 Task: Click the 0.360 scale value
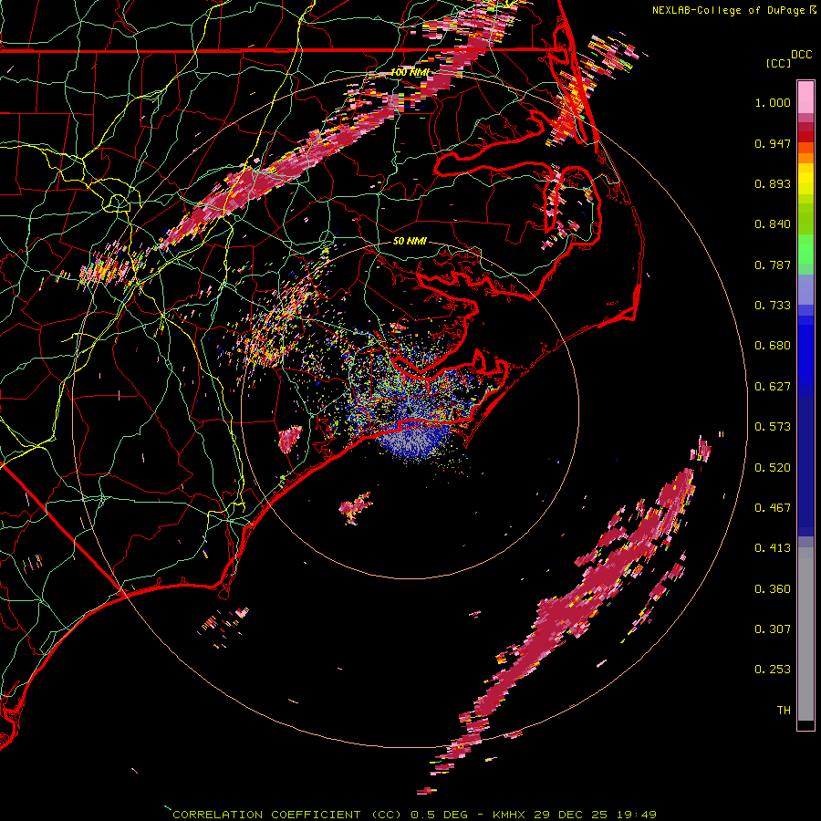[773, 589]
